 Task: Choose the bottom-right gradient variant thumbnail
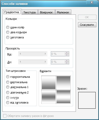pyautogui.click(x=63, y=97)
